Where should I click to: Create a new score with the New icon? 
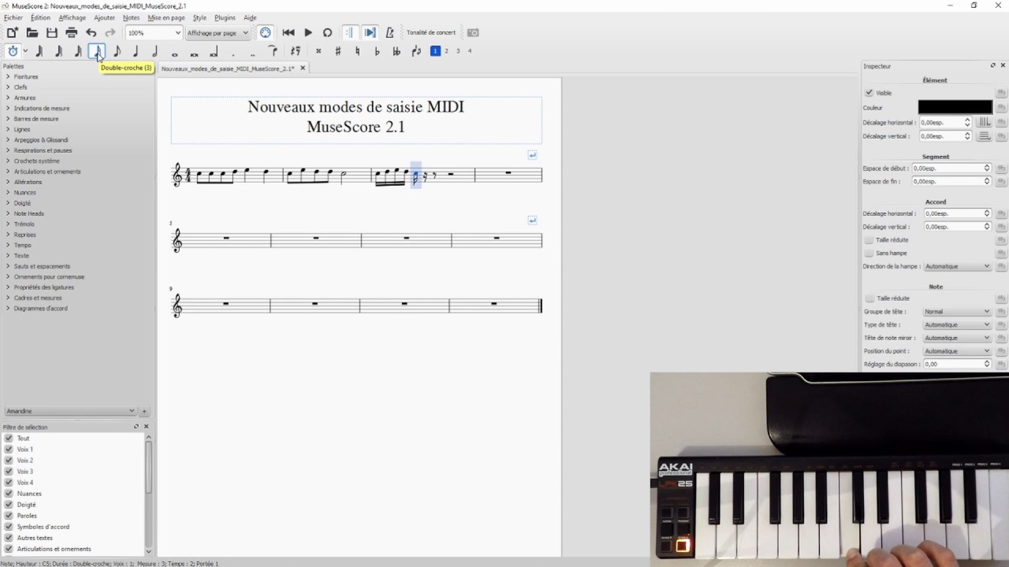12,32
